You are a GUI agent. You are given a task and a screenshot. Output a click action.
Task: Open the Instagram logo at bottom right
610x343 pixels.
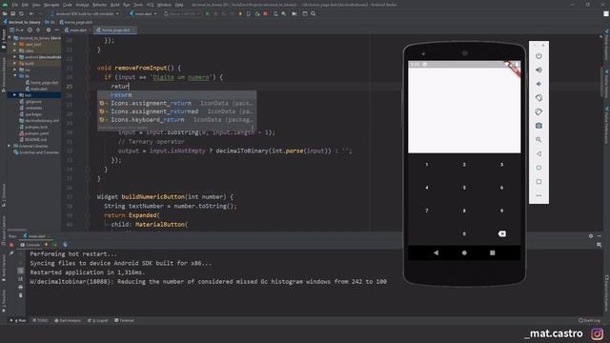click(598, 333)
